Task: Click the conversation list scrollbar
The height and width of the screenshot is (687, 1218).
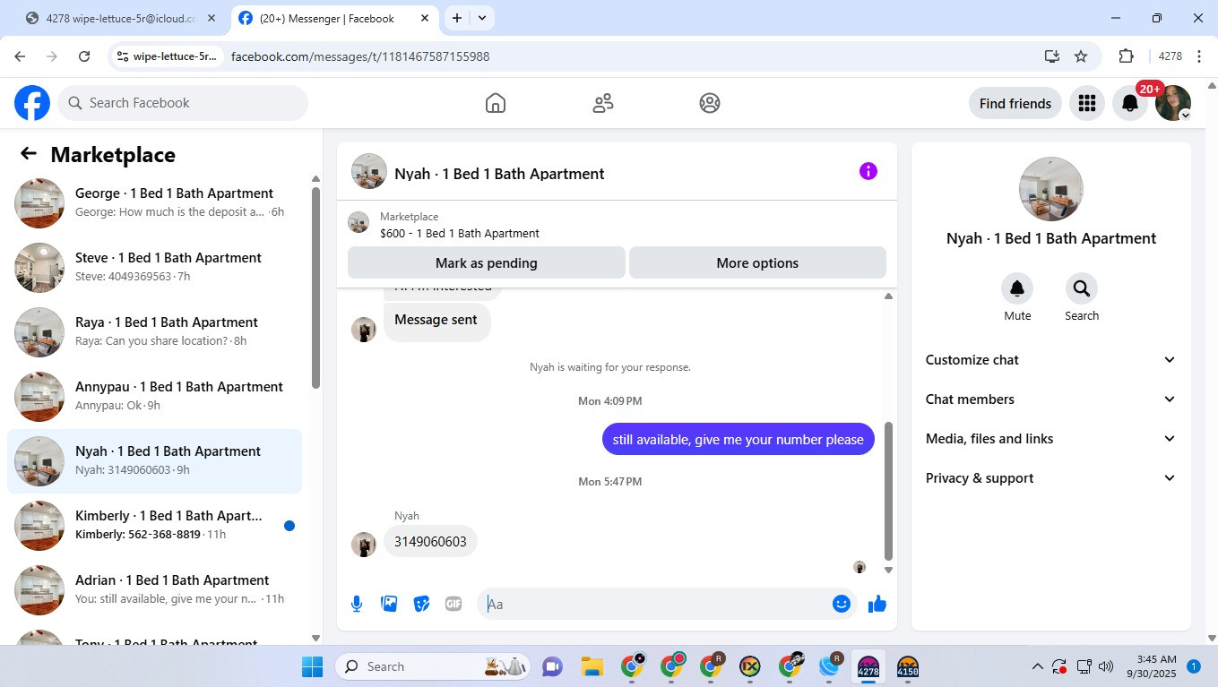Action: tap(315, 288)
